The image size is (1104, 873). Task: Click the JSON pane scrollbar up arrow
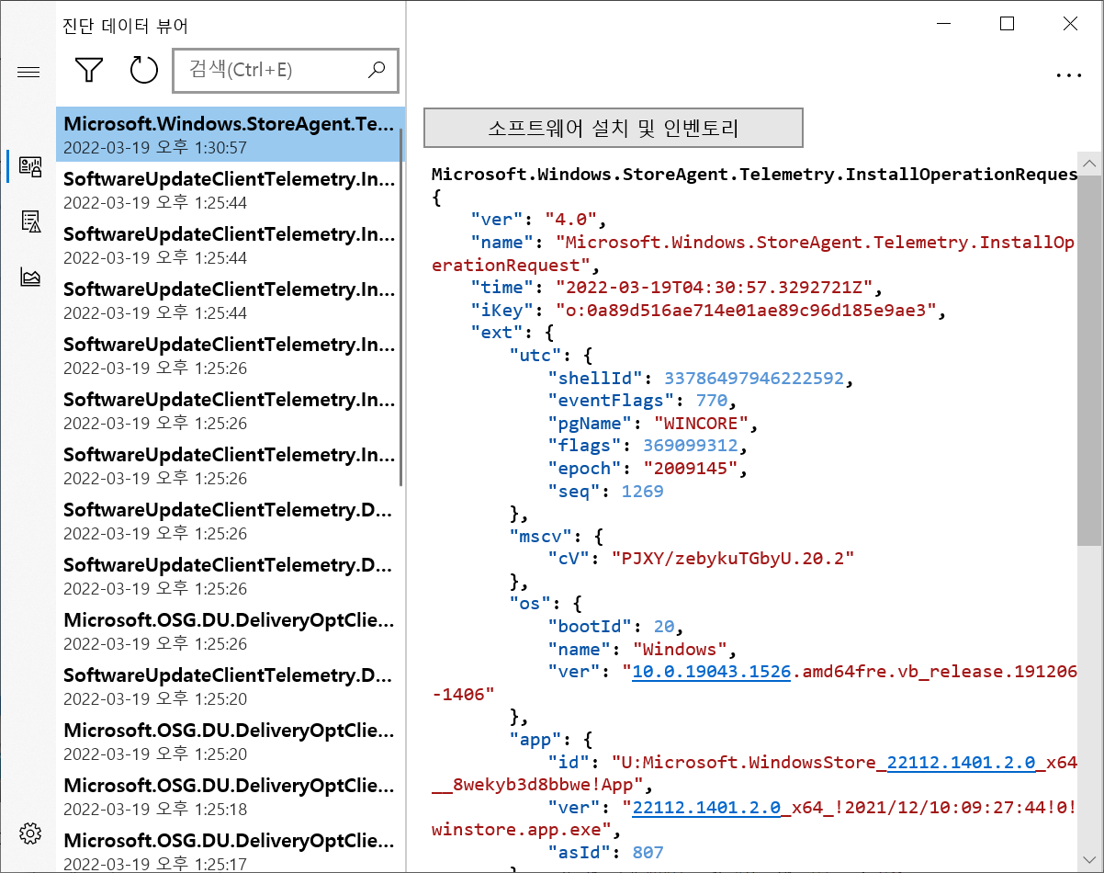point(1090,164)
